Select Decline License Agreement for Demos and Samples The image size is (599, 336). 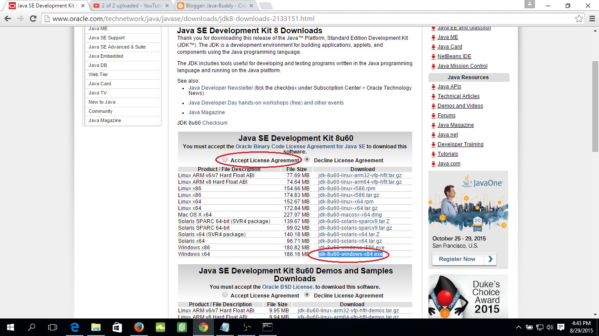[307, 295]
